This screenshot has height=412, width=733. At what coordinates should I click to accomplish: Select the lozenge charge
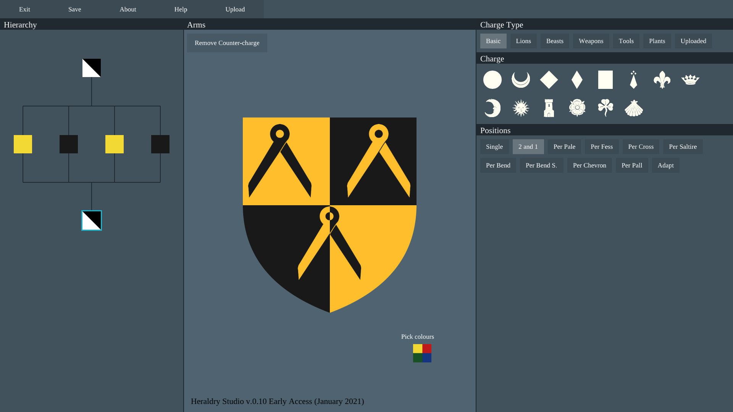coord(549,80)
